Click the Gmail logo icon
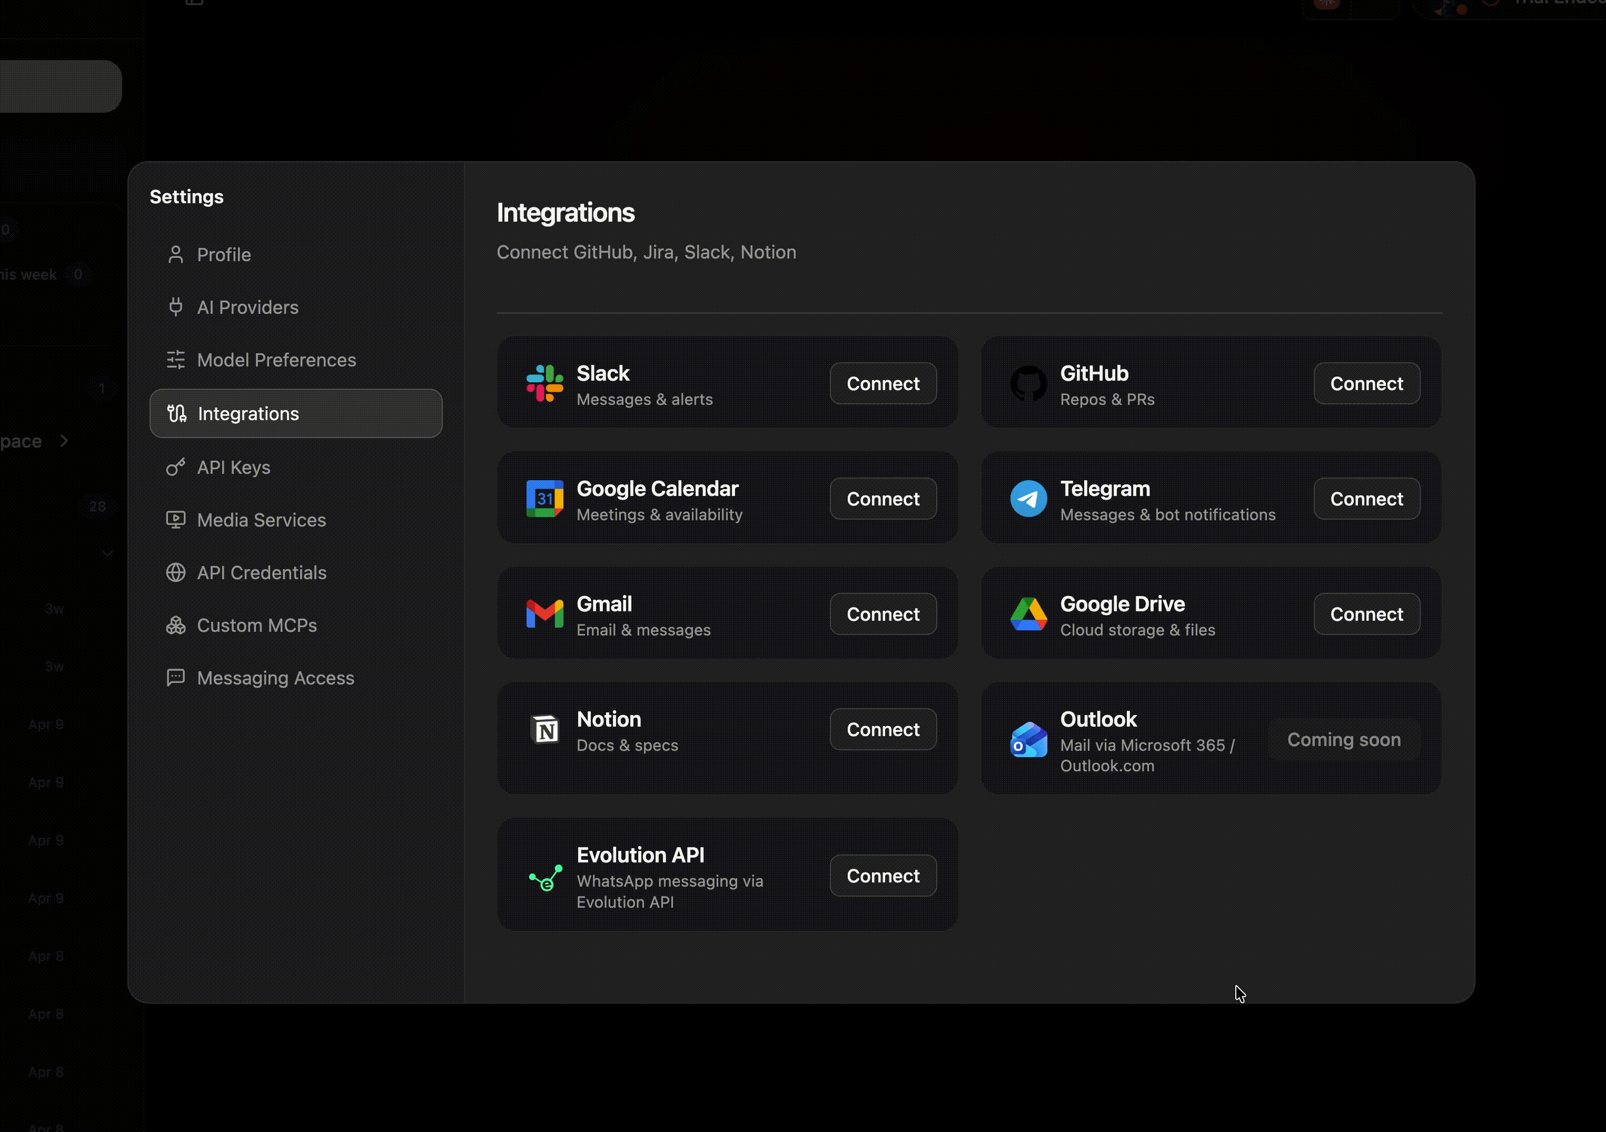 point(545,614)
